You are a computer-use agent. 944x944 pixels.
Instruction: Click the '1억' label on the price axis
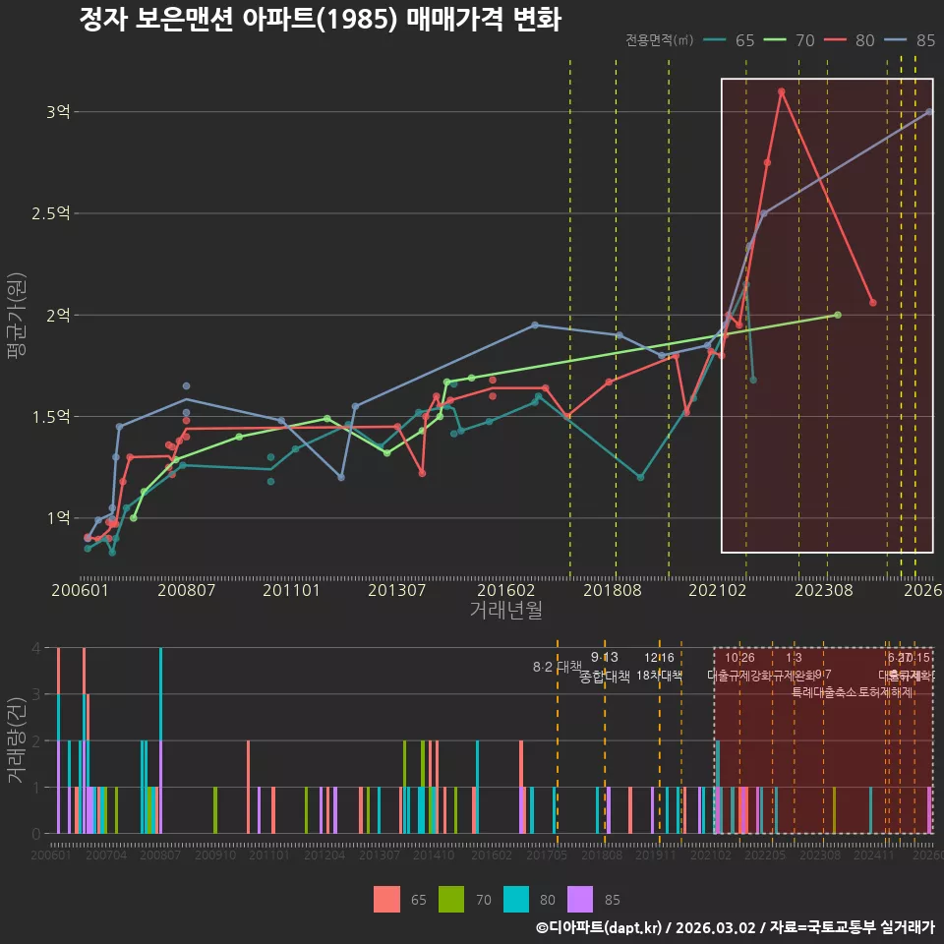pos(58,518)
